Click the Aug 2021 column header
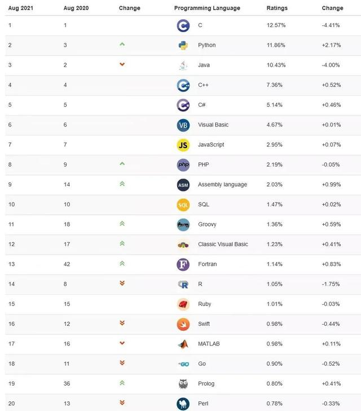 pyautogui.click(x=21, y=8)
